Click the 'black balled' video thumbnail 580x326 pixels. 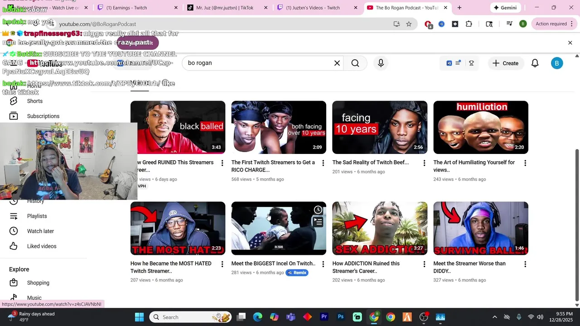coord(178,127)
